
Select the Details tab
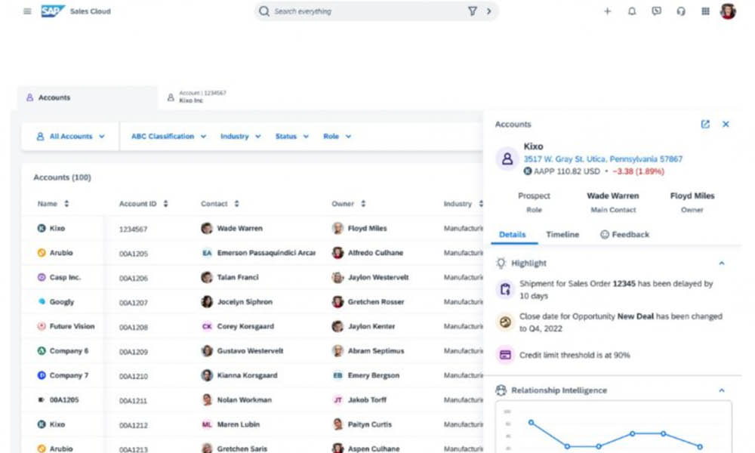(512, 235)
